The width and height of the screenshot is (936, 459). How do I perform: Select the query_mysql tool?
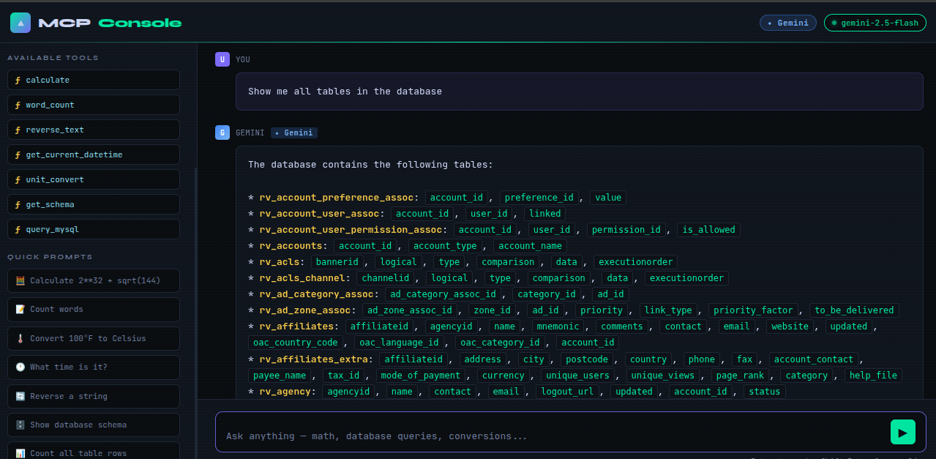[94, 229]
